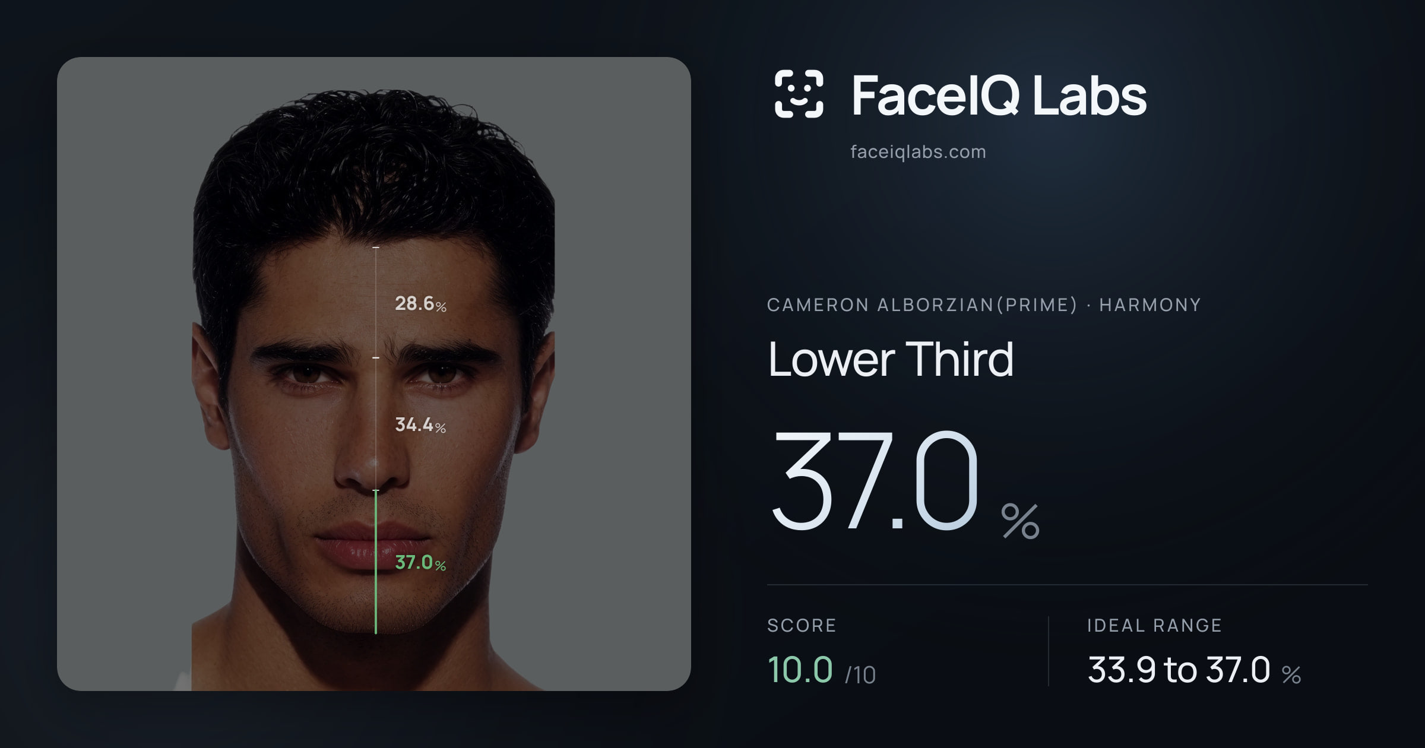Screen dimensions: 1425x748
Task: Click the large percent symbol beside 37.0
Action: pyautogui.click(x=1020, y=521)
